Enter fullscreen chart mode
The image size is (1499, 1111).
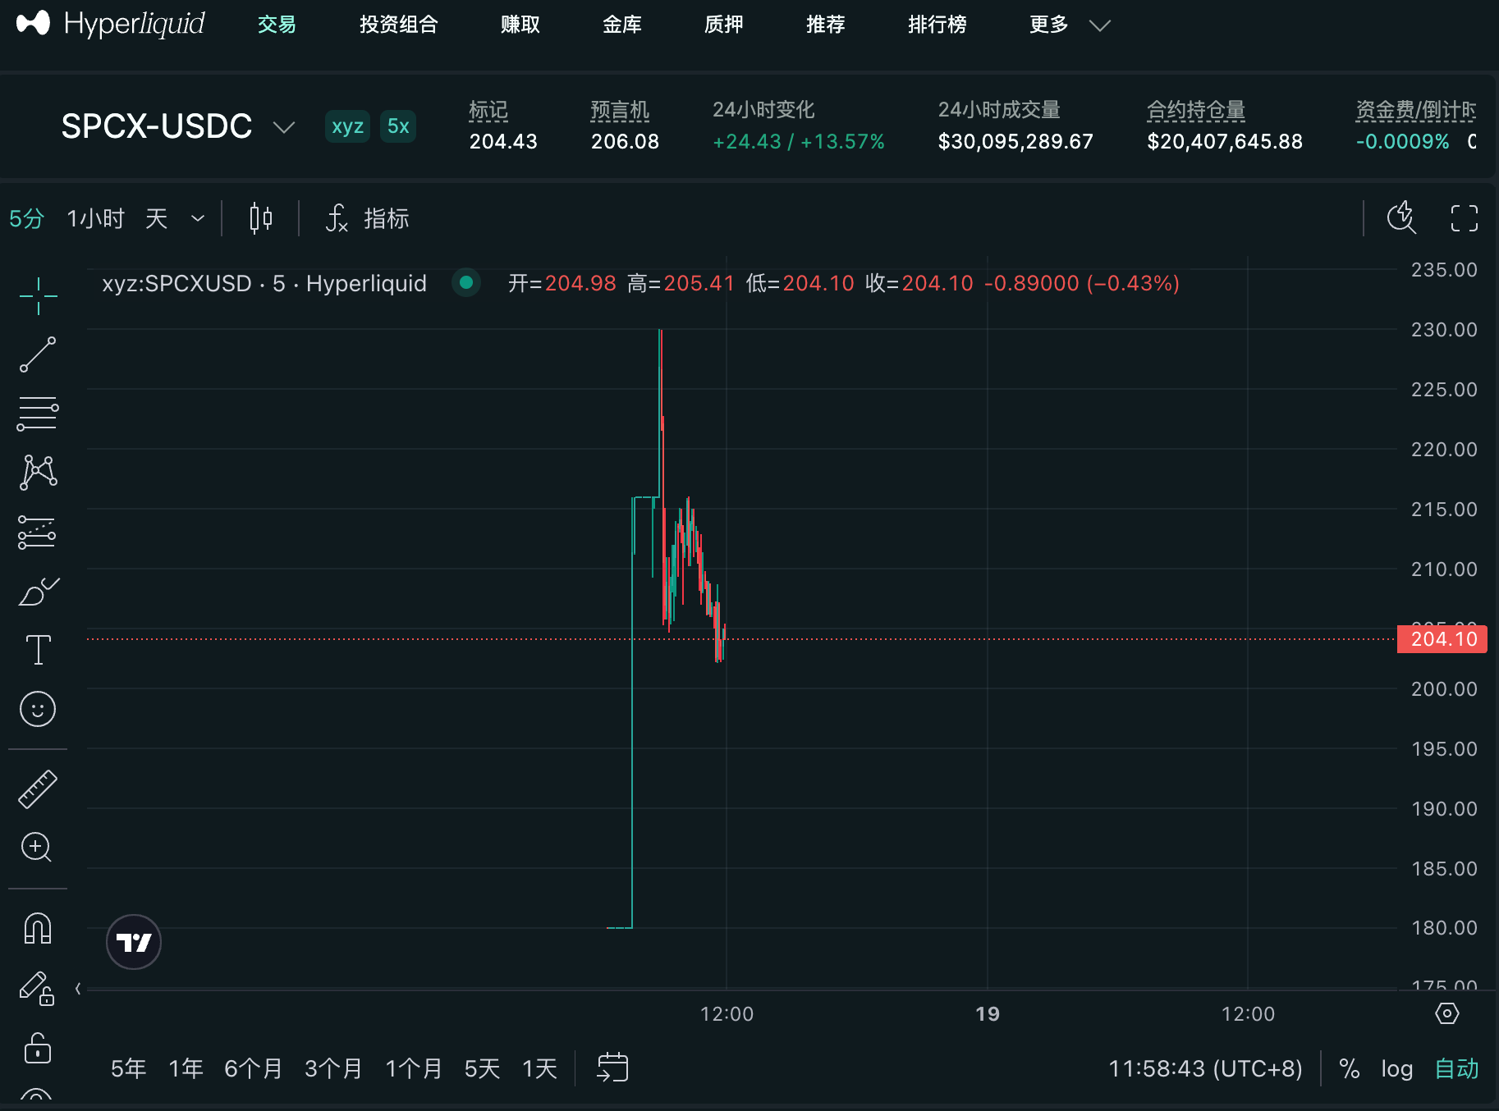[x=1464, y=218]
